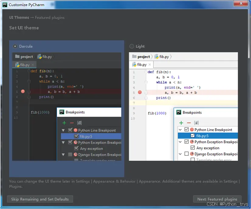Collapse Django Exception Breakpoint in Darcula preview

click(63, 155)
